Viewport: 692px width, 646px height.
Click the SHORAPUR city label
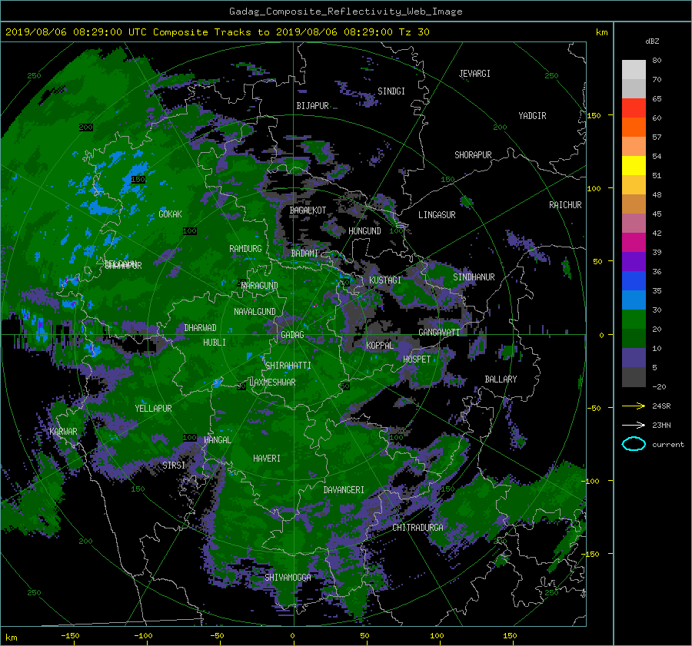(473, 155)
